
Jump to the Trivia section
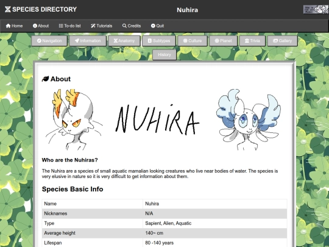(252, 41)
